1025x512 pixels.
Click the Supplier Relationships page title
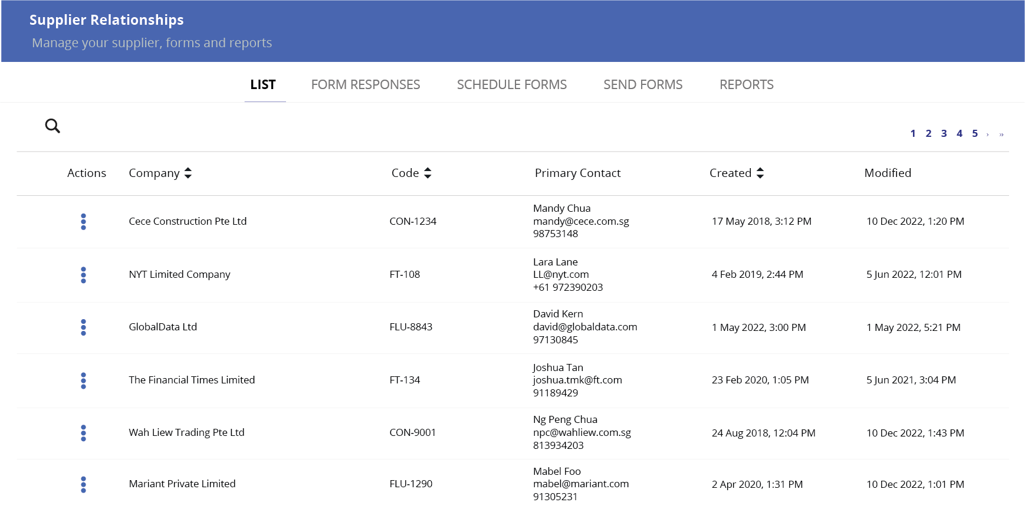107,20
